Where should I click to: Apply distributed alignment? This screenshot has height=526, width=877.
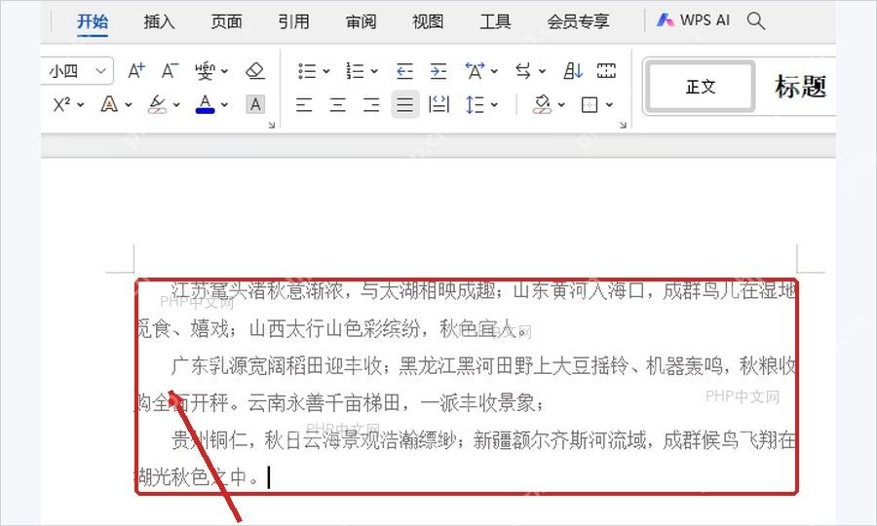[x=438, y=104]
